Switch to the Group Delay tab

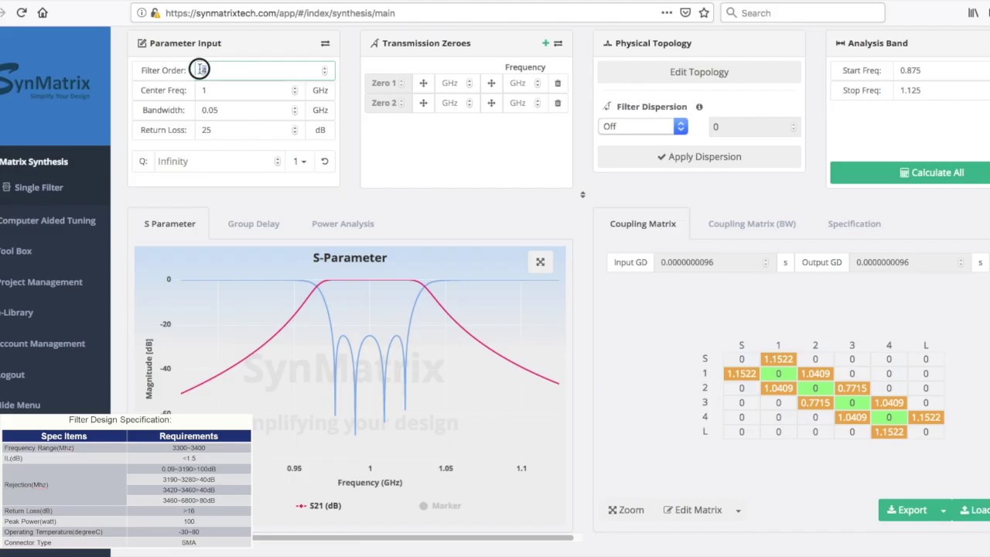pos(254,224)
